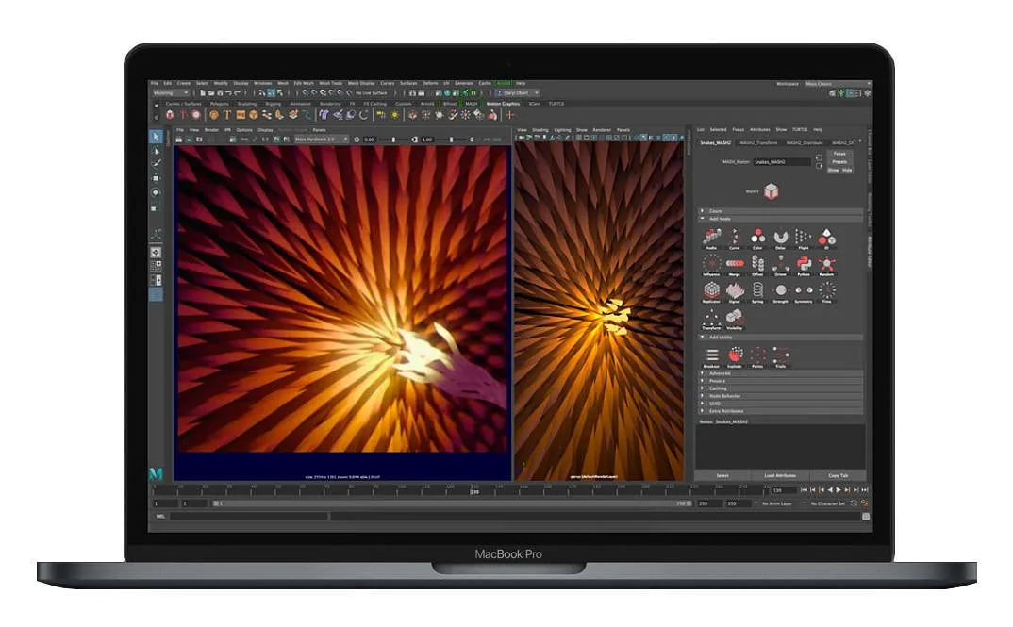Add the Breakout utility

[x=711, y=356]
